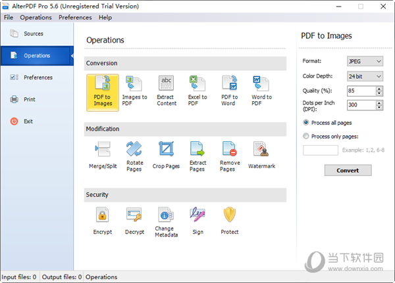
Task: Choose the Extract Pages operation
Action: coord(197,156)
